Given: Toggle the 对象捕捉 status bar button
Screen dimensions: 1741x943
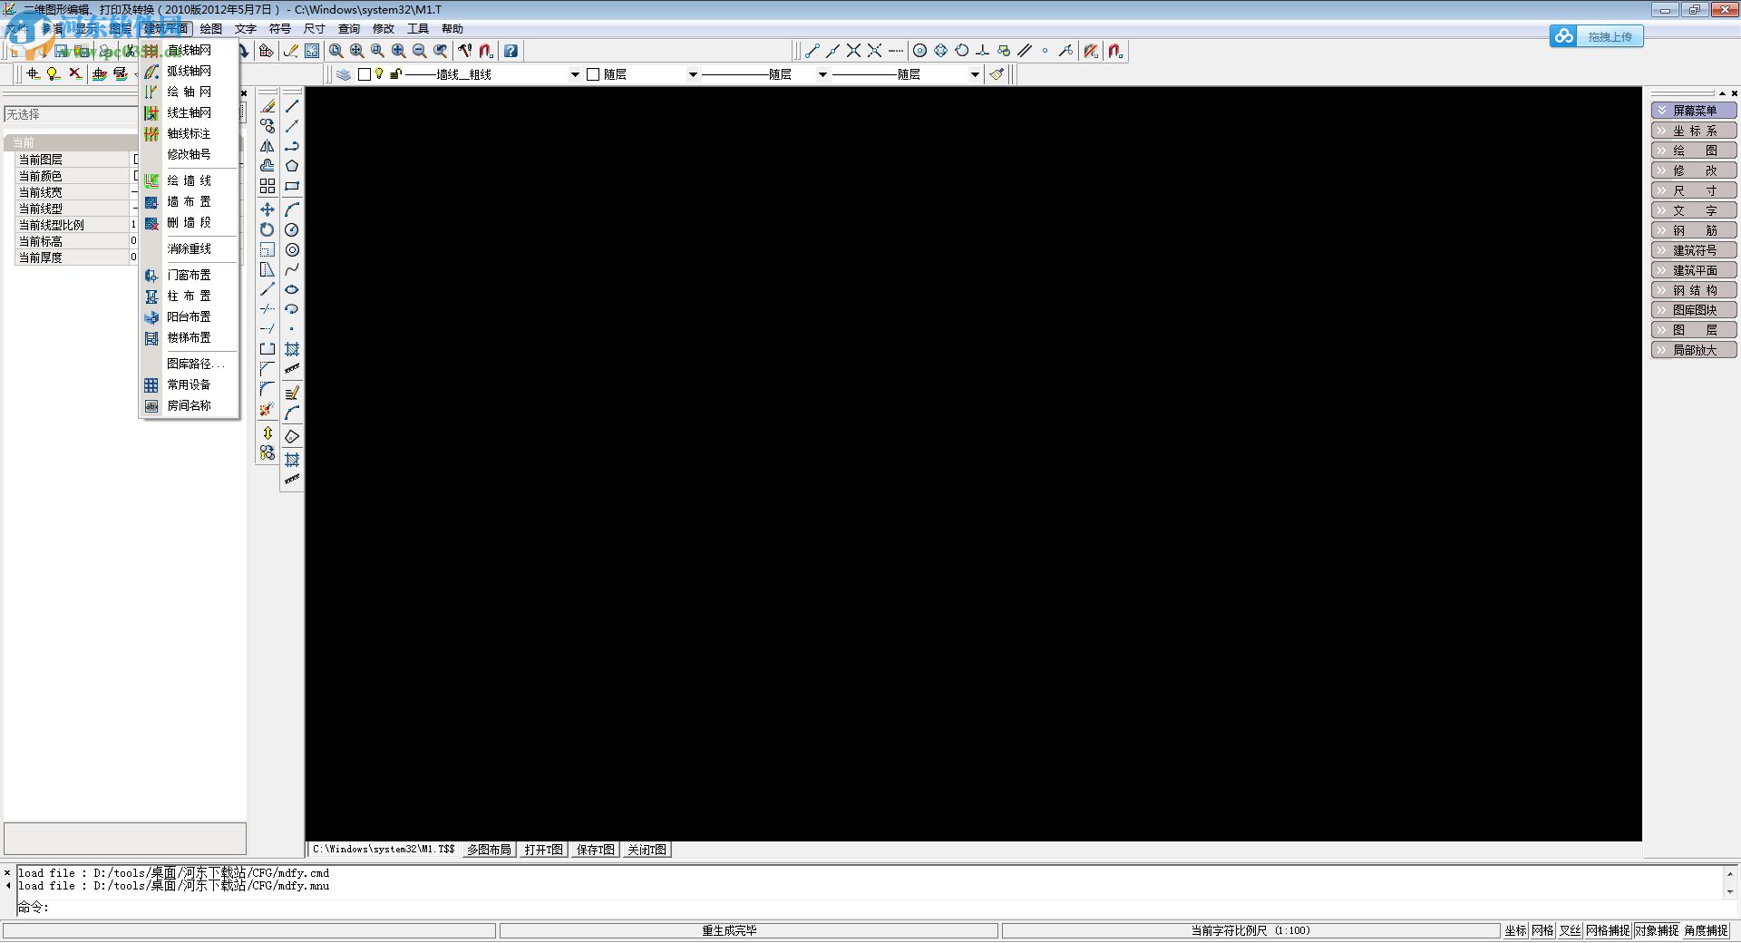Looking at the screenshot, I should 1657,930.
